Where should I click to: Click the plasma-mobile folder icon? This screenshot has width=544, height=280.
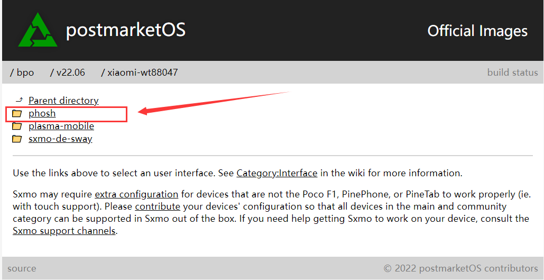pos(17,126)
